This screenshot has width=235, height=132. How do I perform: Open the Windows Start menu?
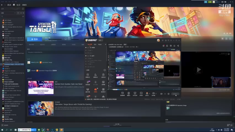click(2, 130)
